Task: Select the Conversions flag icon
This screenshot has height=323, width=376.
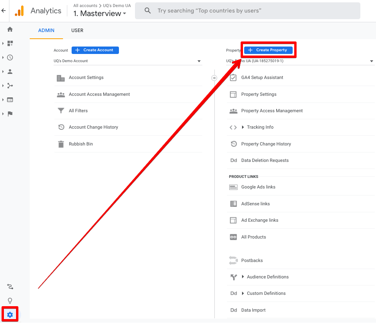Action: (9, 114)
